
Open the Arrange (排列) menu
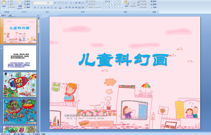click(x=127, y=4)
